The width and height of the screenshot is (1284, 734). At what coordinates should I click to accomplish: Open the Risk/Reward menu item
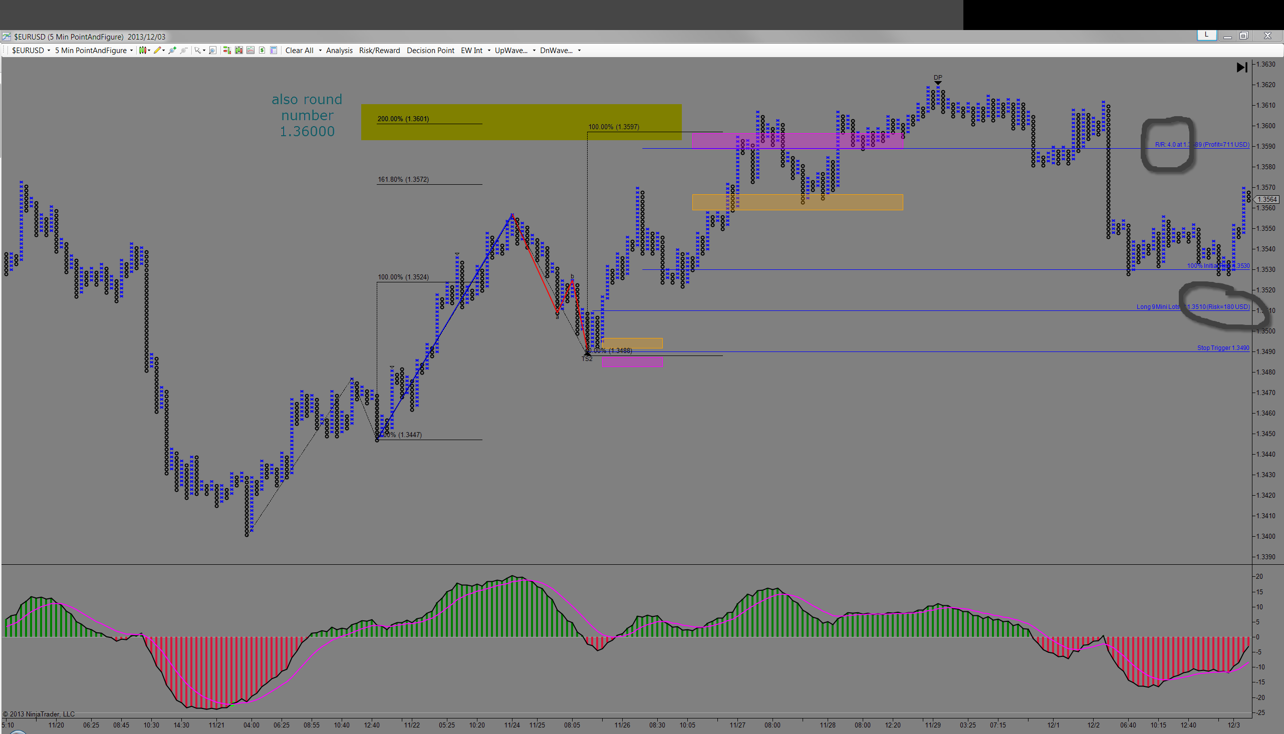coord(379,51)
